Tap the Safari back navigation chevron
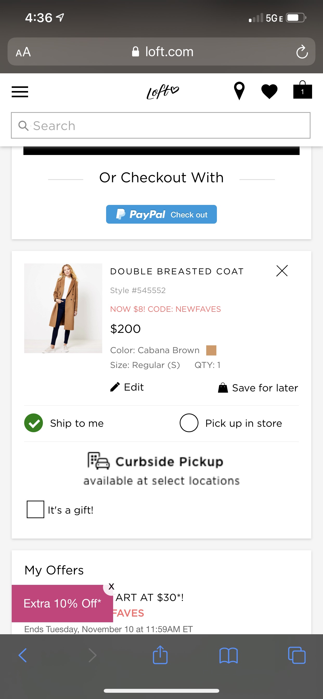The width and height of the screenshot is (323, 699). [x=23, y=656]
